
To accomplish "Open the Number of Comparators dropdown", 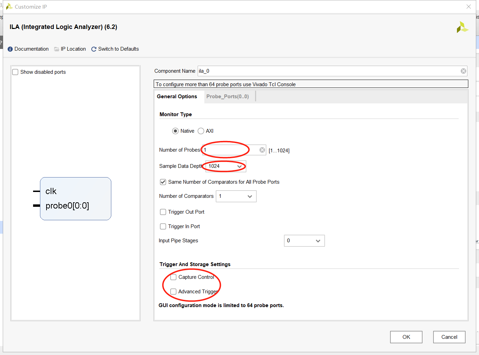I will coord(236,196).
